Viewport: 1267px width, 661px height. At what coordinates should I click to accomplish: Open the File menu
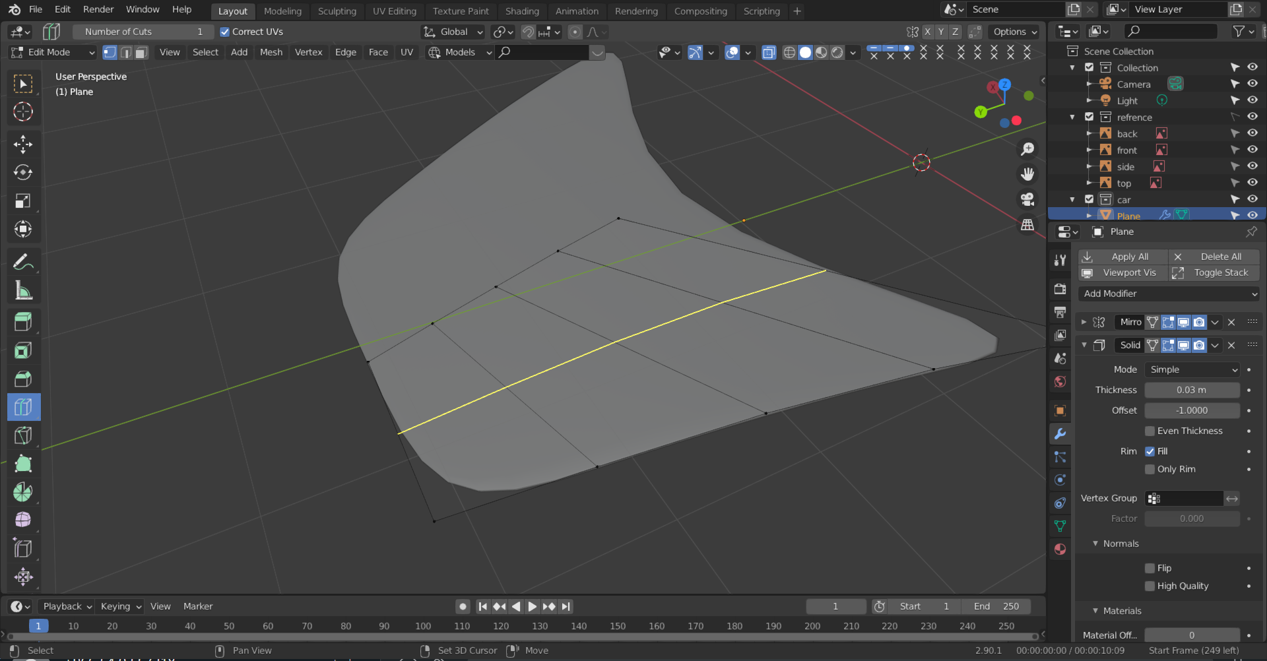[x=36, y=9]
